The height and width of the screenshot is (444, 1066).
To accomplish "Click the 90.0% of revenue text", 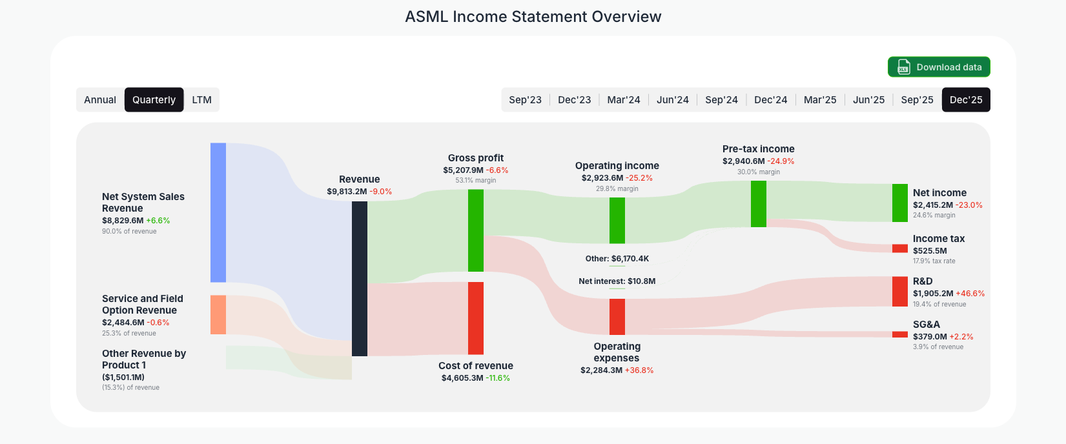I will pyautogui.click(x=129, y=231).
